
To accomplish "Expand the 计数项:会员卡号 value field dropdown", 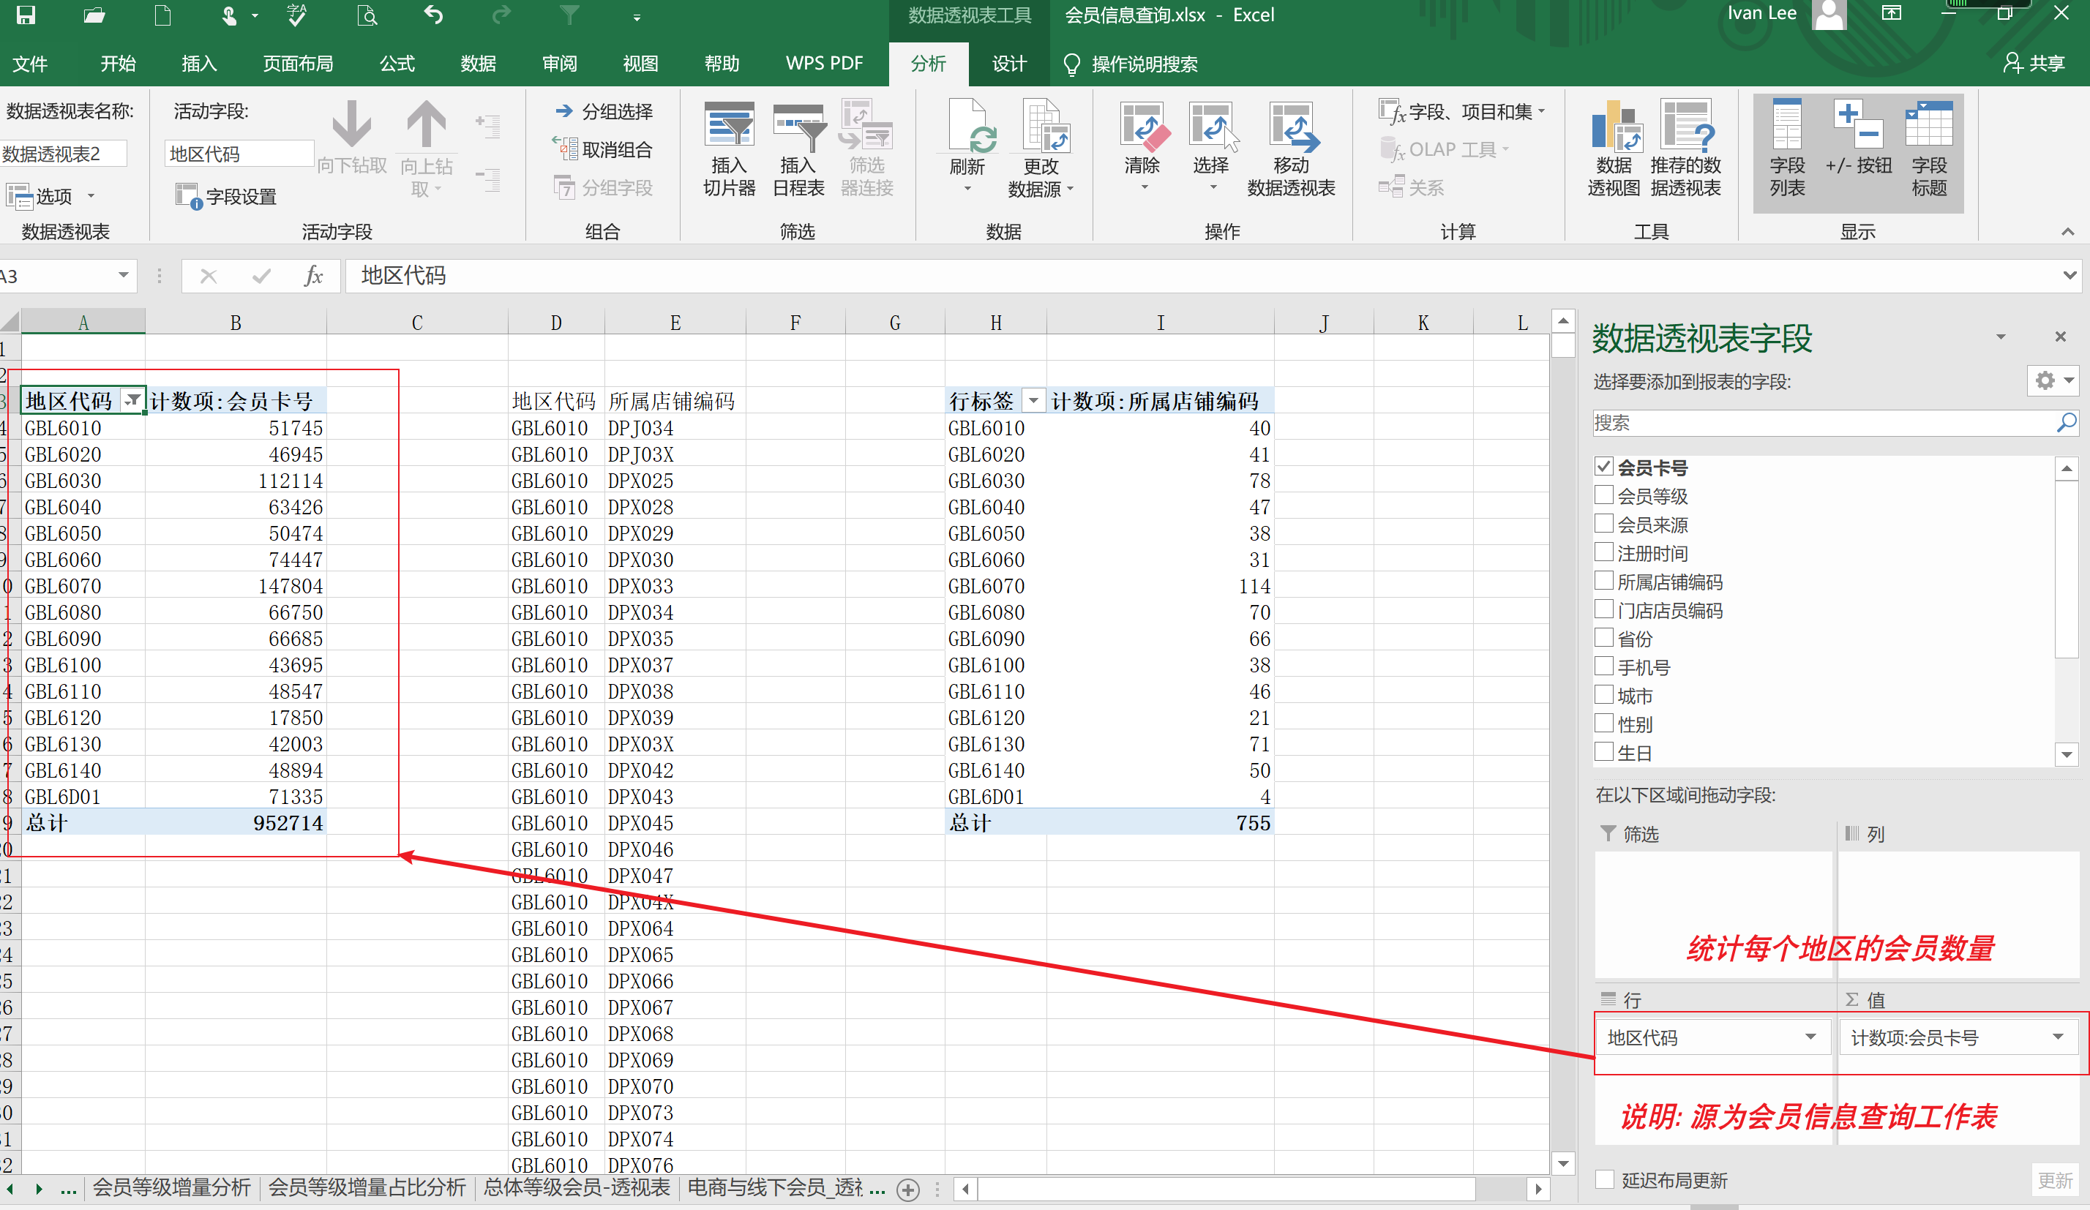I will pos(2058,1037).
